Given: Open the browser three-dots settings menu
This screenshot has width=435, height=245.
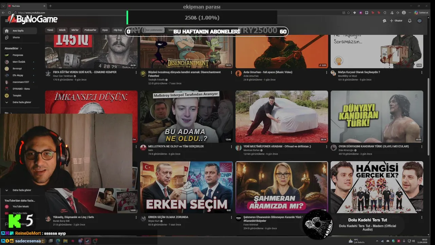Looking at the screenshot, I should point(410,13).
